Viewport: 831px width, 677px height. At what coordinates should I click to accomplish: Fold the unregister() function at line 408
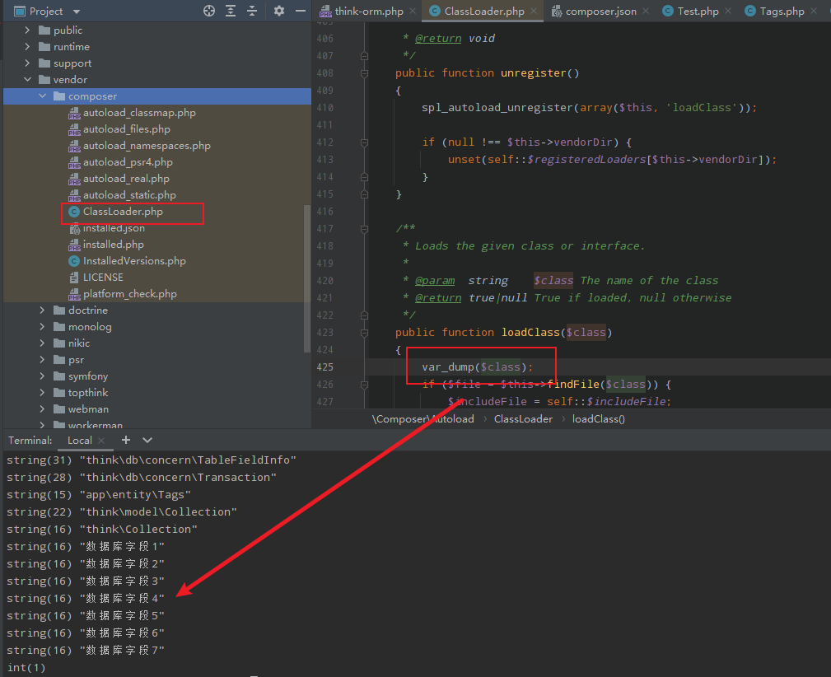tap(364, 73)
